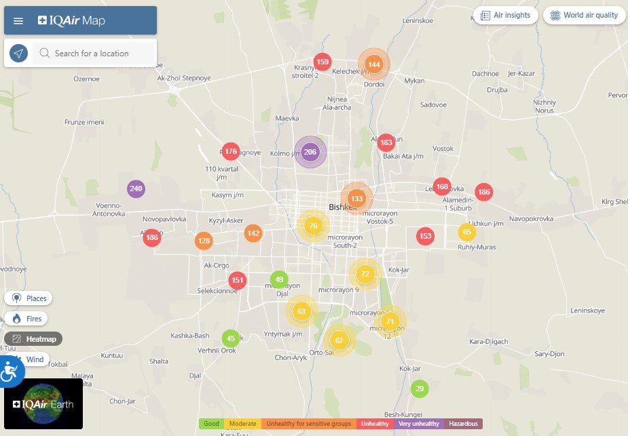
Task: Click the IQAir Map logo
Action: [x=72, y=21]
